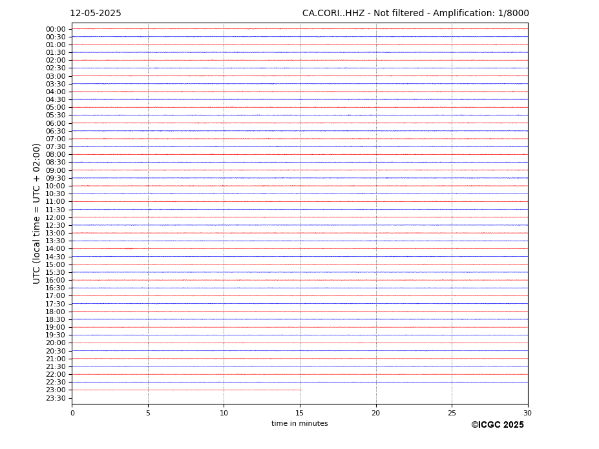Select the 04:00 time row label
The image size is (599, 449).
pyautogui.click(x=56, y=92)
